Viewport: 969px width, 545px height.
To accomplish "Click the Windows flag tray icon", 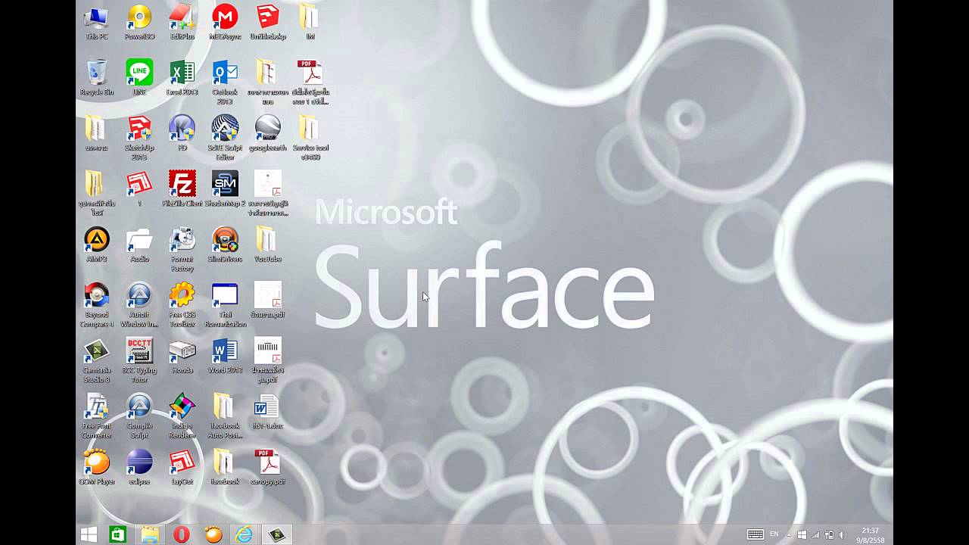I will pyautogui.click(x=802, y=535).
